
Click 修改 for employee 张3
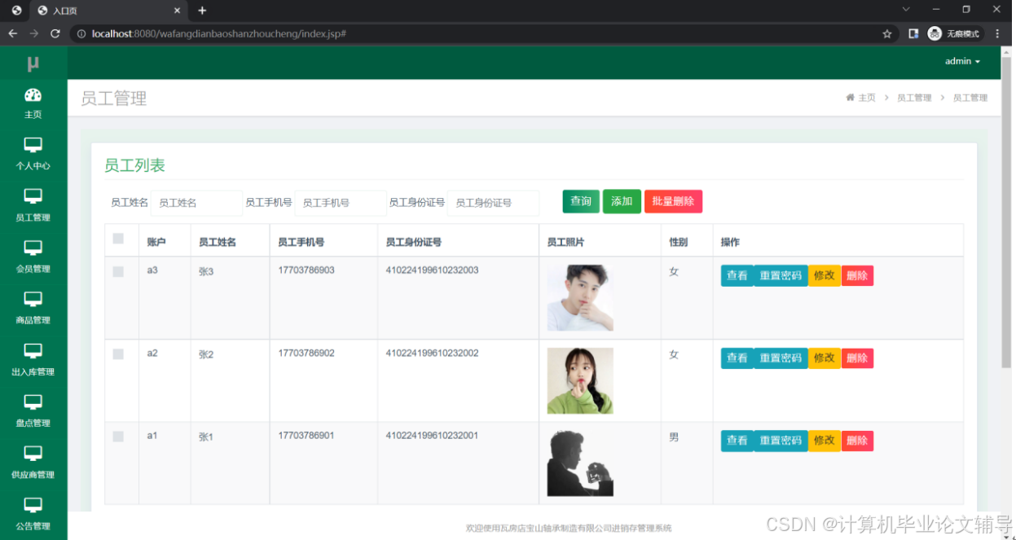point(825,275)
